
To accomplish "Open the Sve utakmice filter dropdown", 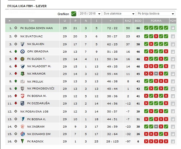I will tap(119, 13).
